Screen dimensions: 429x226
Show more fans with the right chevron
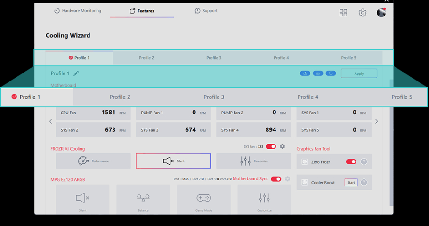coord(376,121)
